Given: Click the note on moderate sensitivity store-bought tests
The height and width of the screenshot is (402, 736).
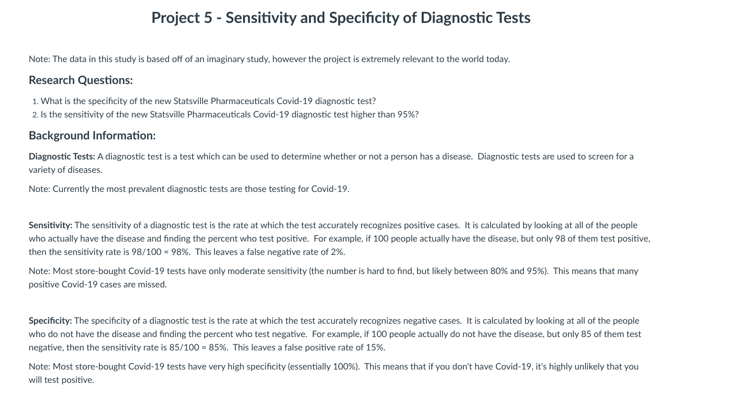Looking at the screenshot, I should 333,278.
